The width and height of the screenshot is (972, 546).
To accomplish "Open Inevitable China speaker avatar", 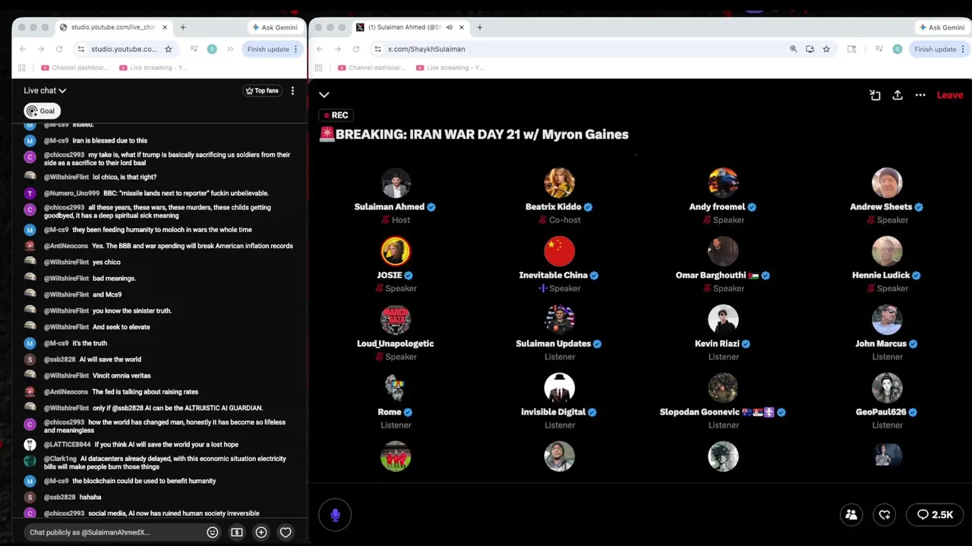I will (560, 251).
